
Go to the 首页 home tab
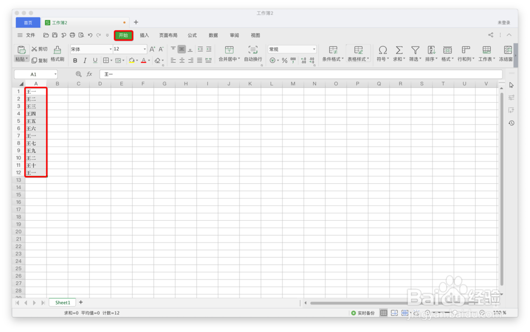[x=28, y=23]
